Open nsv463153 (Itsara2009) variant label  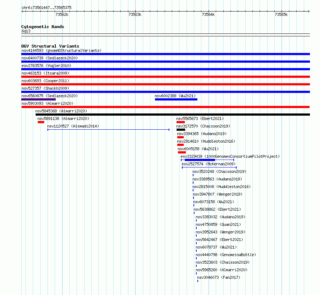click(45, 73)
